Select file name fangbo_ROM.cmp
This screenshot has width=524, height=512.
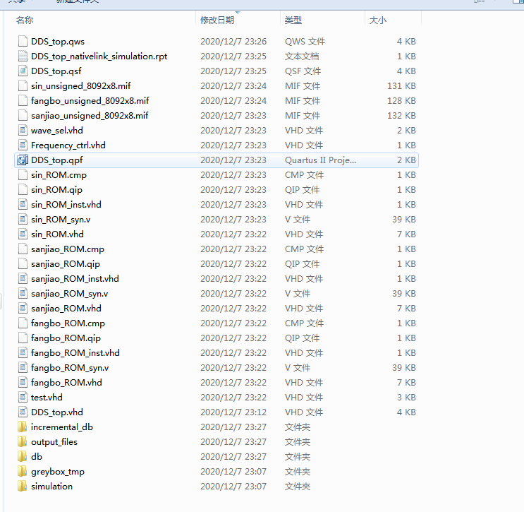click(x=68, y=323)
